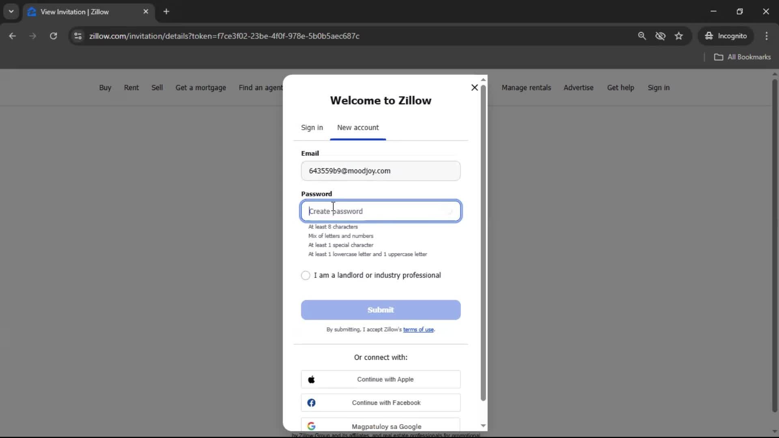The image size is (779, 438).
Task: Open a new browser tab
Action: pyautogui.click(x=166, y=11)
